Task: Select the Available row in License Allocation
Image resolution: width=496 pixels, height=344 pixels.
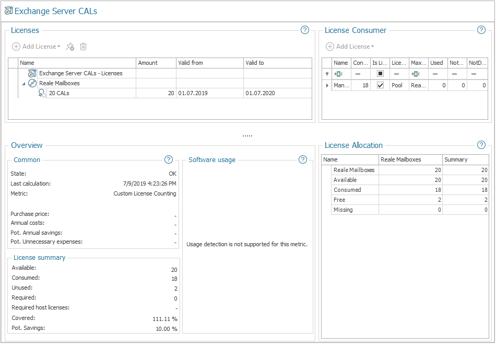Action: click(410, 180)
